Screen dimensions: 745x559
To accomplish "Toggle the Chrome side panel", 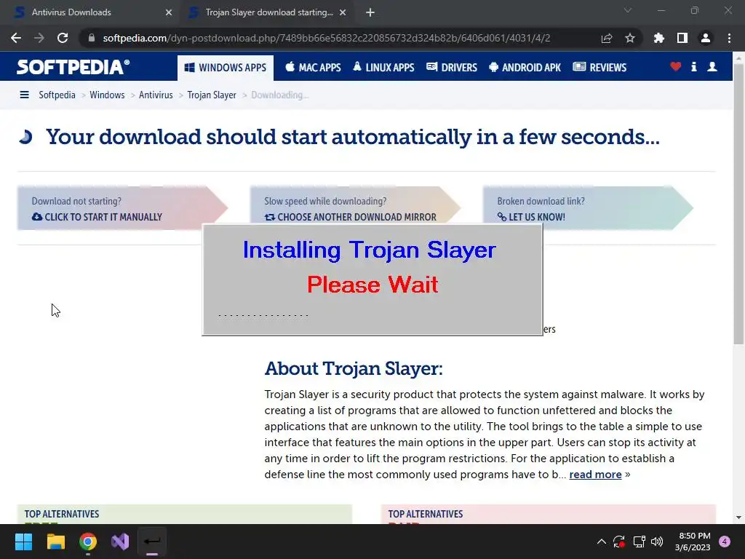I will click(x=682, y=38).
